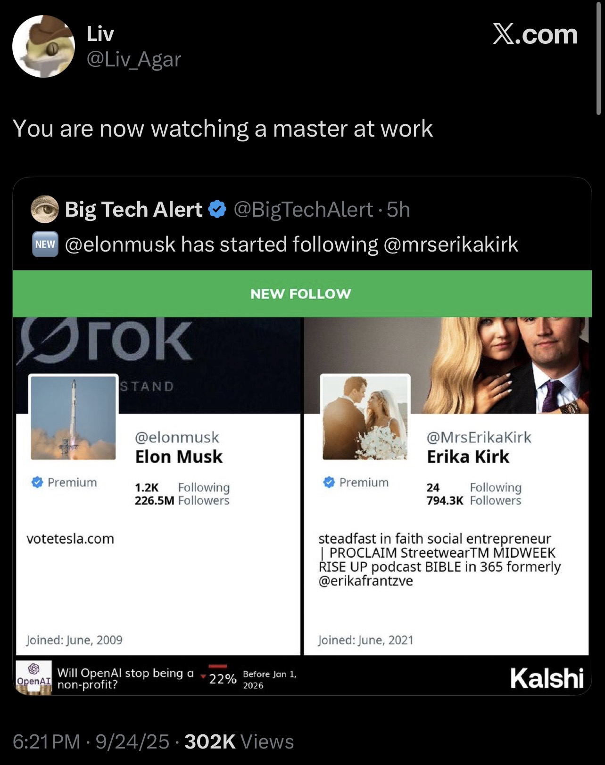The width and height of the screenshot is (605, 765).
Task: Click the rocket launch profile thumbnail
Action: tap(73, 417)
